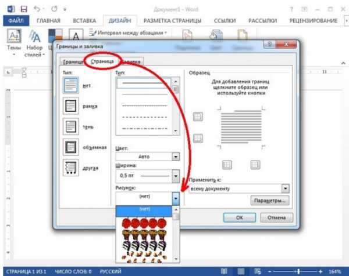Image resolution: width=349 pixels, height=276 pixels.
Task: Choose red apples art border
Action: coord(144,223)
